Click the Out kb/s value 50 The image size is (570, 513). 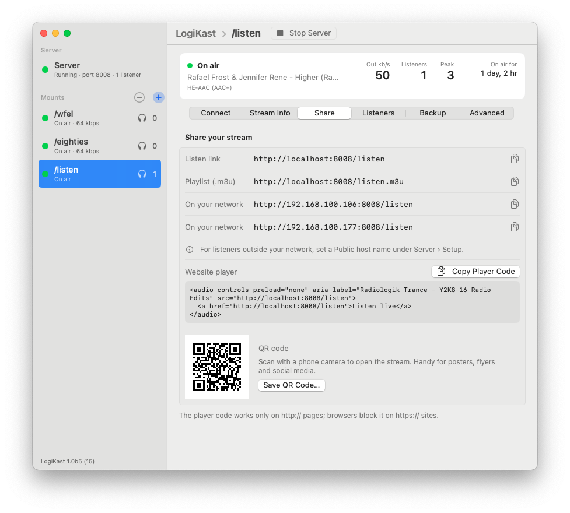[382, 75]
